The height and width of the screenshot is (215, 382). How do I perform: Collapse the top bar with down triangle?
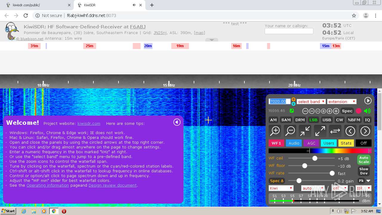pyautogui.click(x=212, y=40)
